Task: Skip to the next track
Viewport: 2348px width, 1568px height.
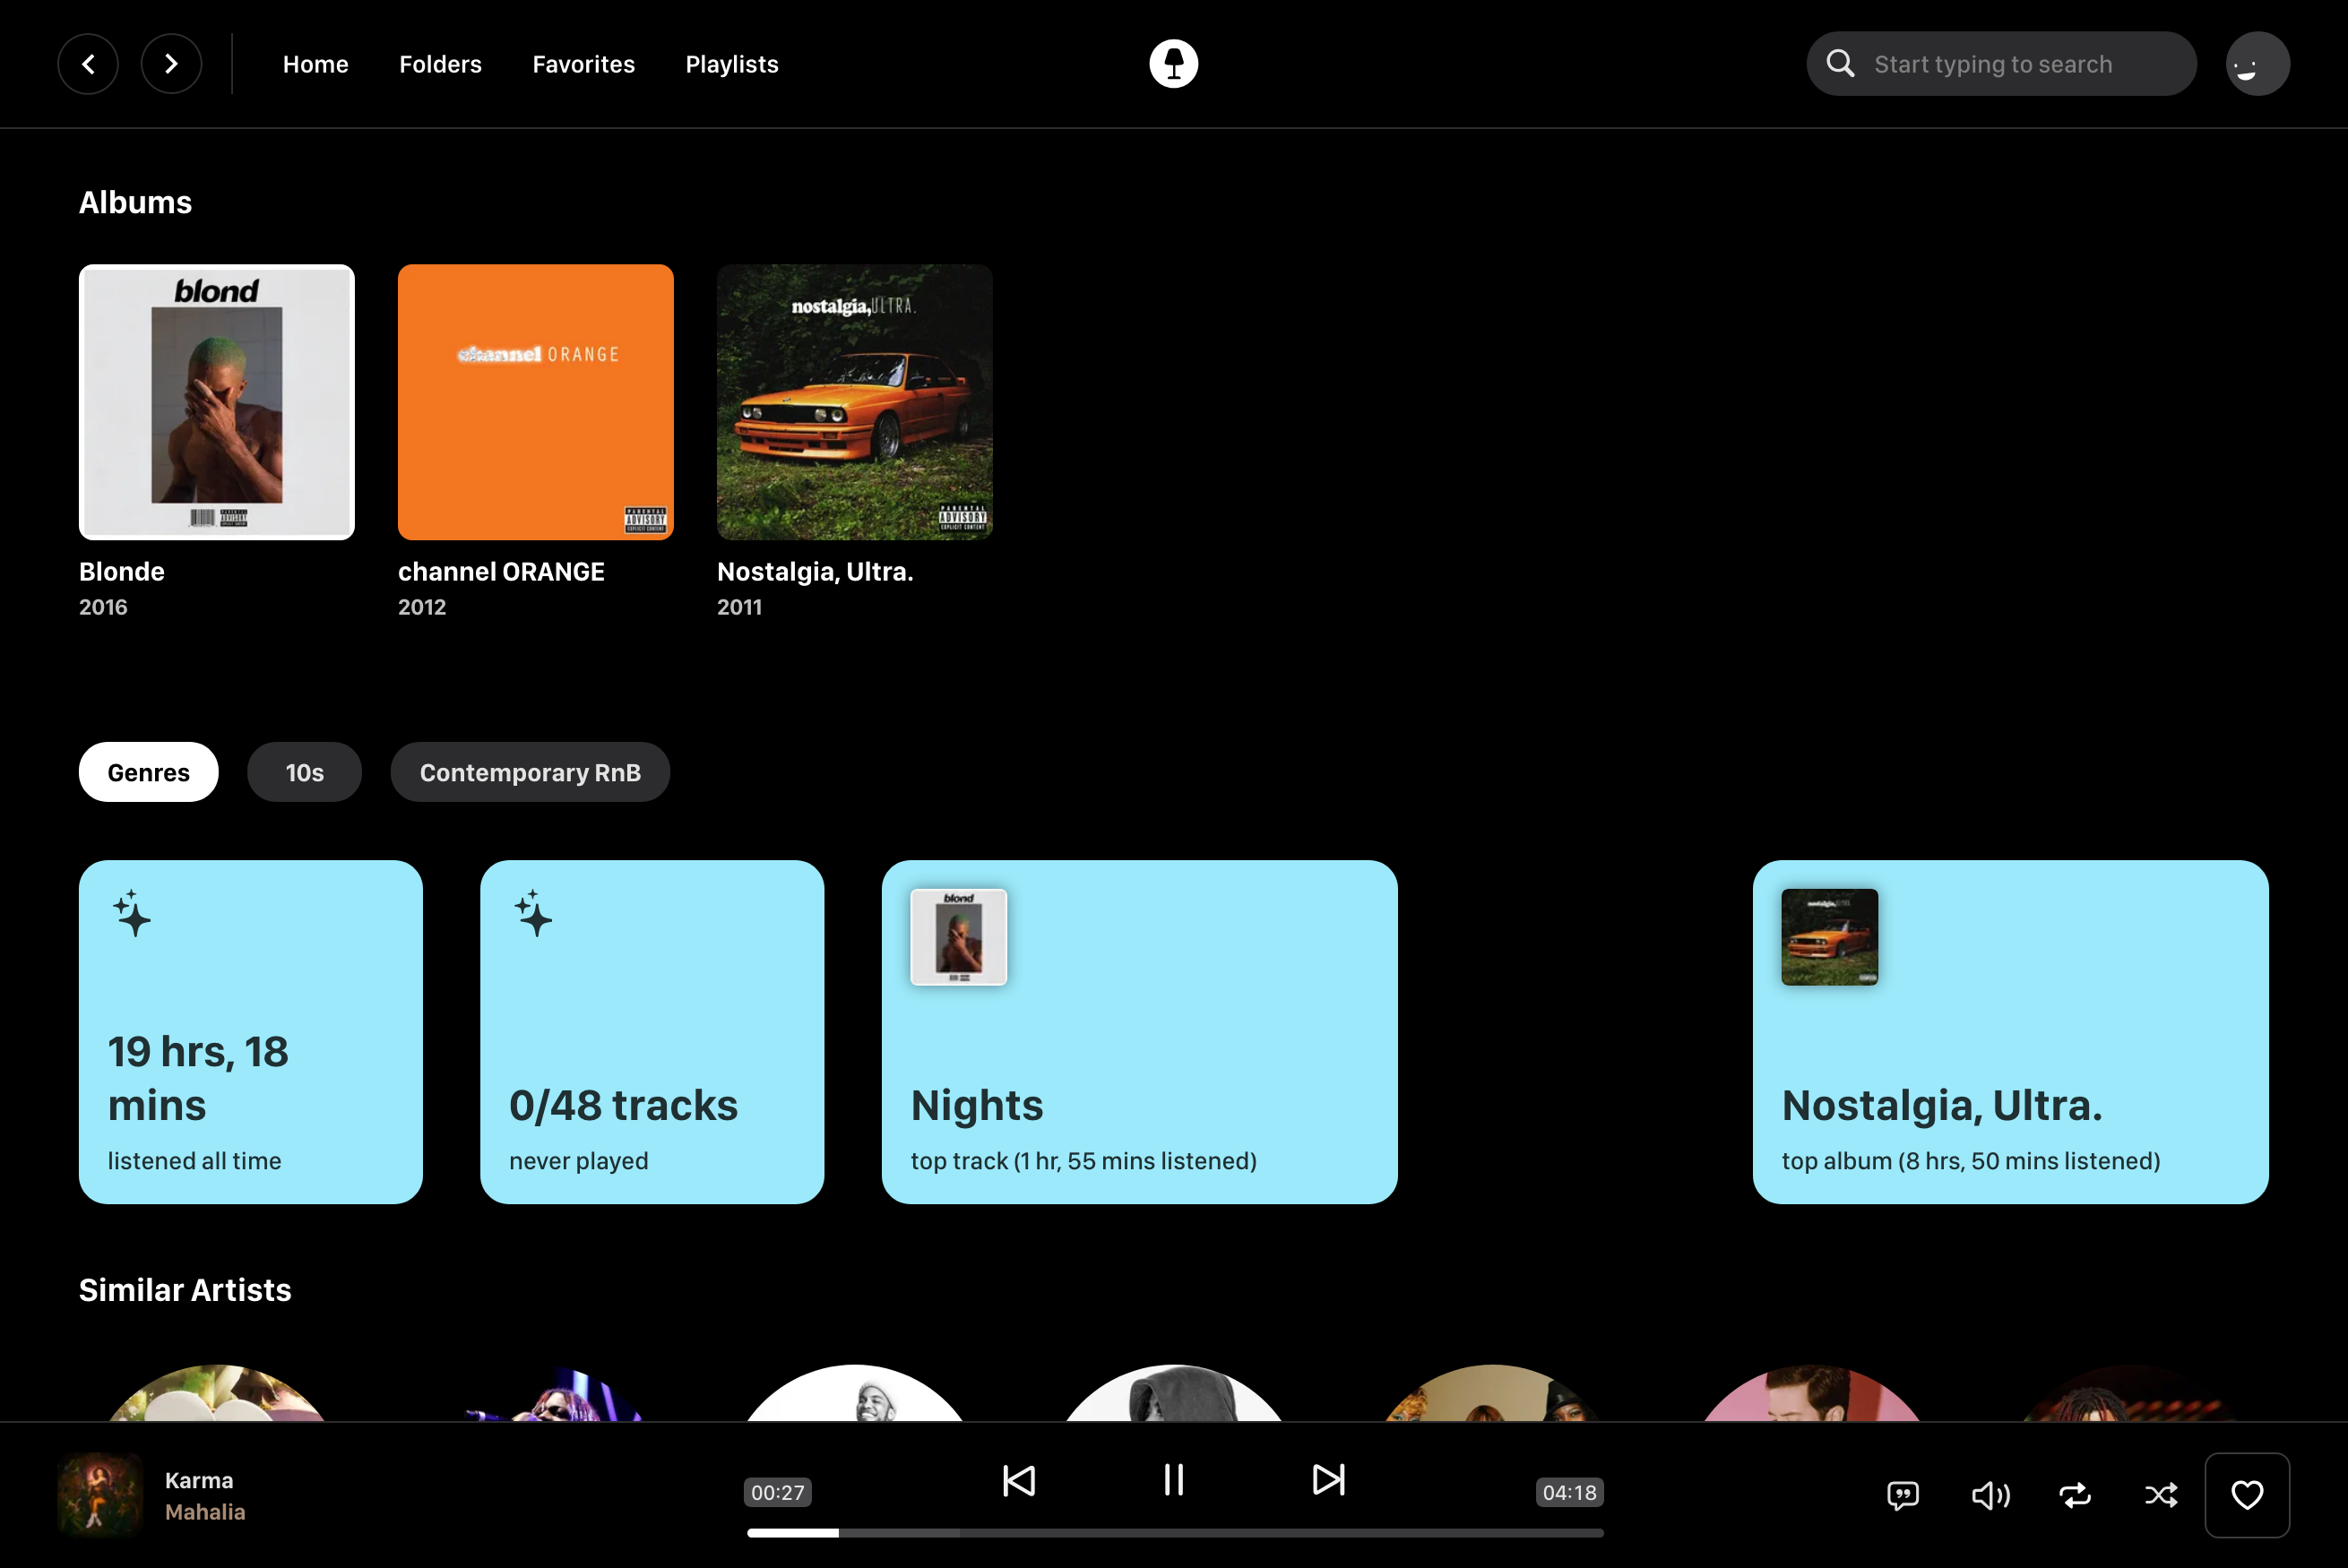Action: (x=1329, y=1480)
